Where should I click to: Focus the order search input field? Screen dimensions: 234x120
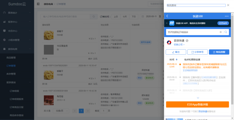65,17
